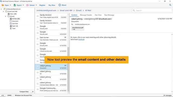The width and height of the screenshot is (173, 97).
Task: Open the miscellaneous.pdf attachment
Action: [x=78, y=29]
